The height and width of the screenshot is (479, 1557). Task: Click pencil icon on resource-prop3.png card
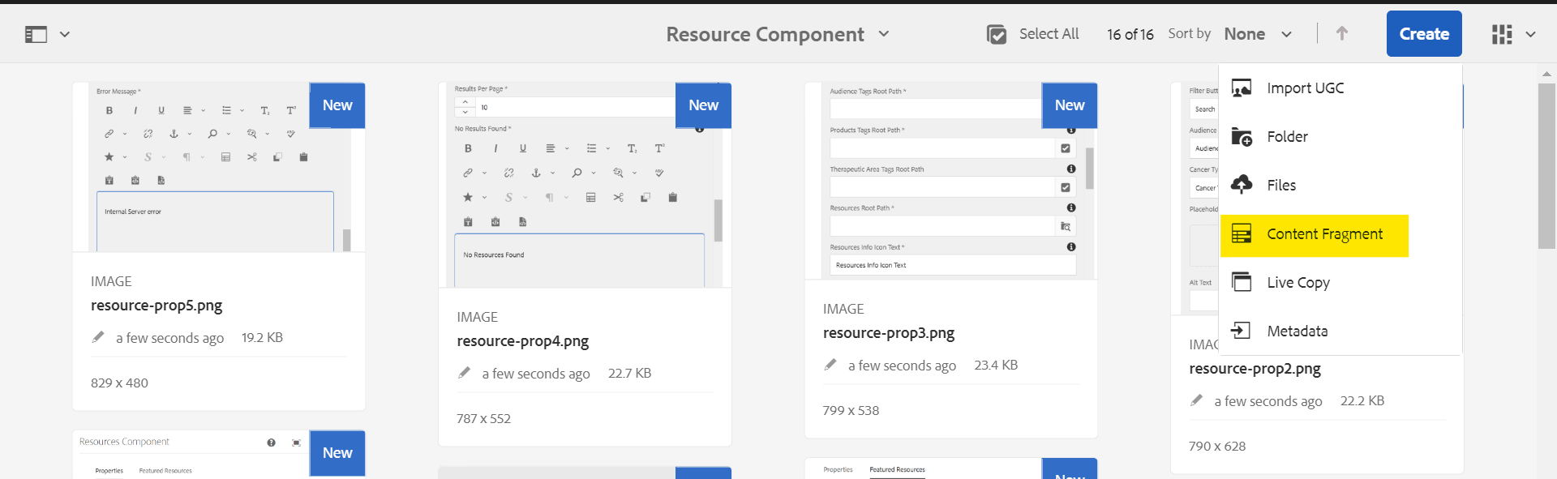(830, 365)
